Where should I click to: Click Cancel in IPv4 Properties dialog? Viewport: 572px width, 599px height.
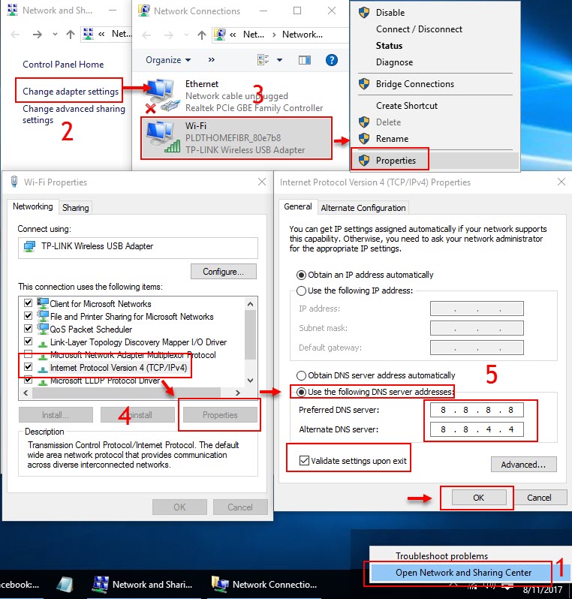click(539, 498)
